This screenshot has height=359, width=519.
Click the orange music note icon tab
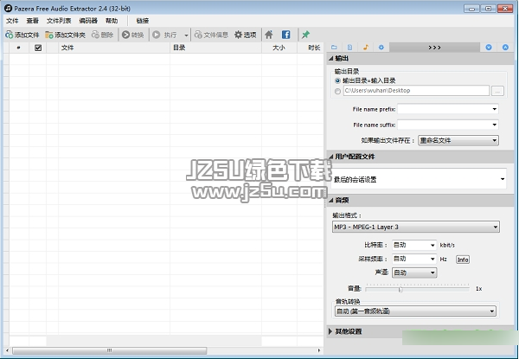(365, 48)
